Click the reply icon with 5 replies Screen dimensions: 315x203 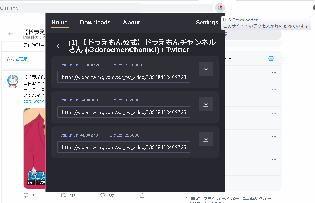[x=26, y=195]
